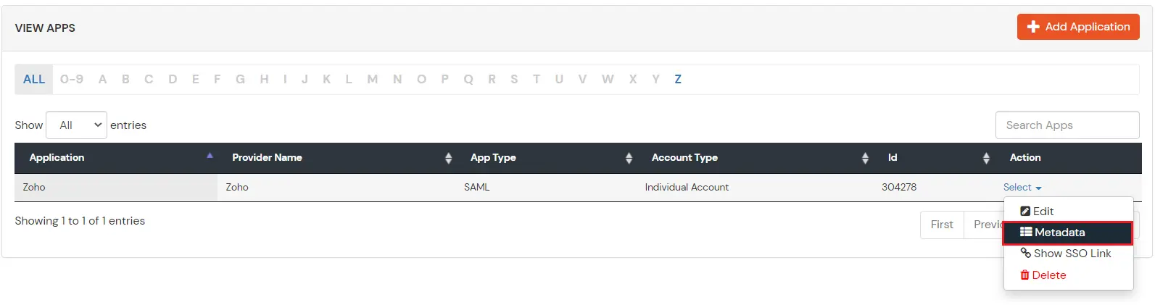Click the Delete trash icon
This screenshot has width=1155, height=305.
[1024, 275]
